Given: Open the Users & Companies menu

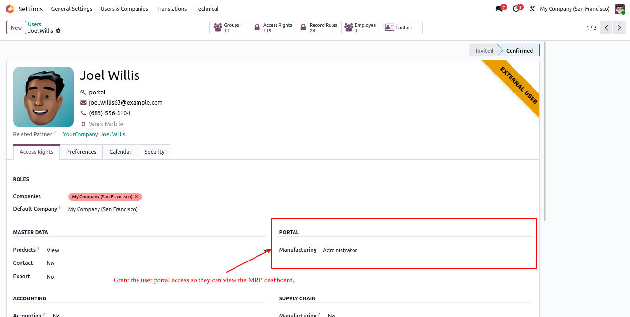Looking at the screenshot, I should (x=124, y=9).
